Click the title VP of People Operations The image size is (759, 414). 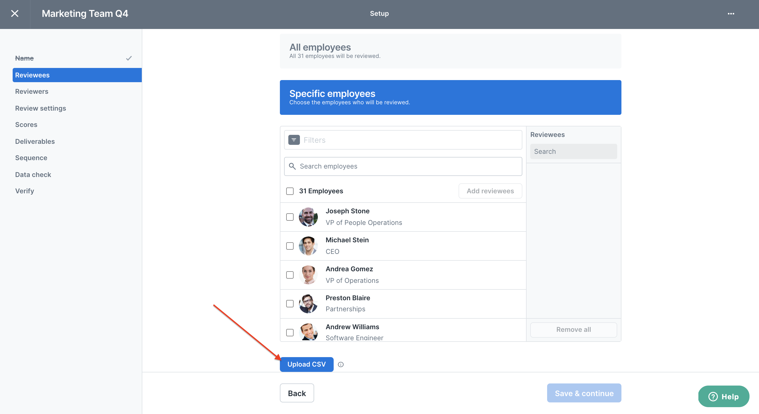tap(364, 223)
